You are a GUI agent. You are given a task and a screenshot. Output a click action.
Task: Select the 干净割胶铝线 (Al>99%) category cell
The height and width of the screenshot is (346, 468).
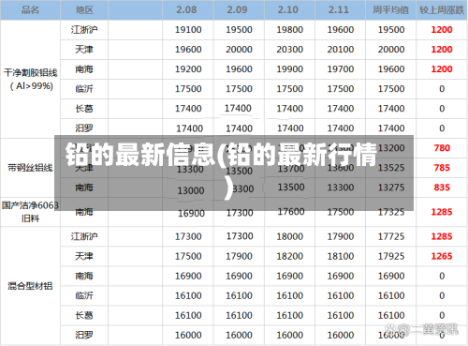click(x=30, y=80)
